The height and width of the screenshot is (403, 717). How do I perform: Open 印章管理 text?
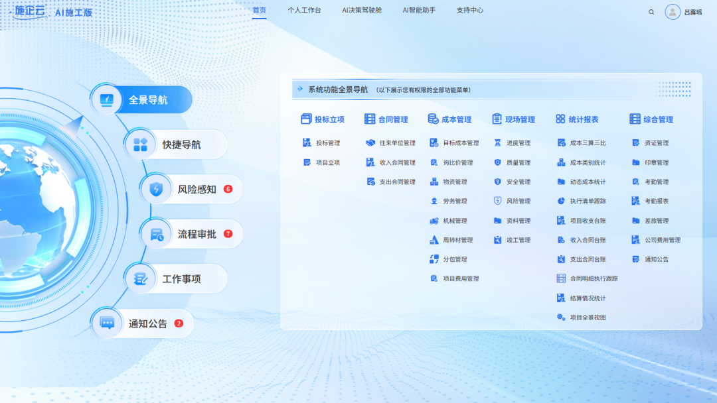(x=657, y=162)
